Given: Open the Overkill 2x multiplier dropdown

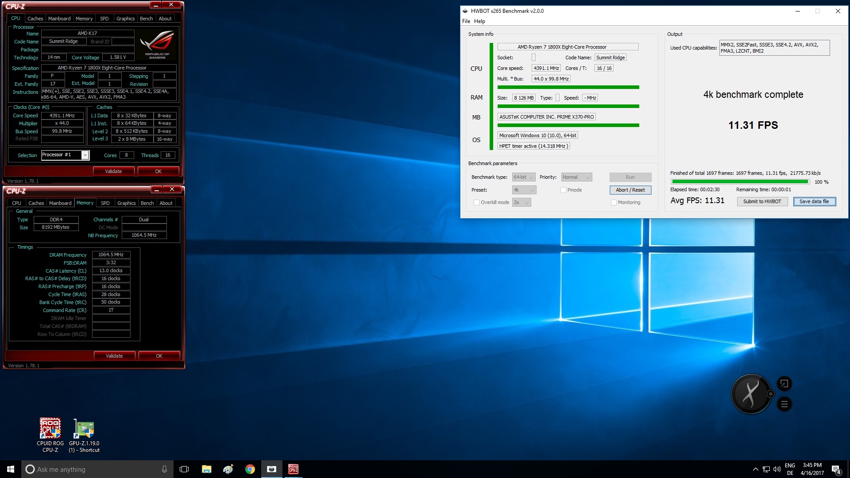Looking at the screenshot, I should [x=522, y=203].
